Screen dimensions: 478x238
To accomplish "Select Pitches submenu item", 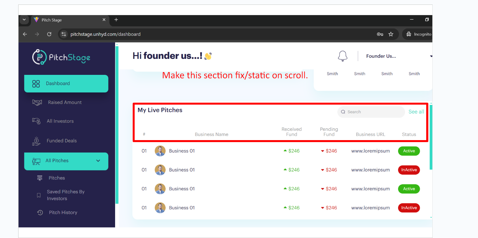I will (57, 178).
